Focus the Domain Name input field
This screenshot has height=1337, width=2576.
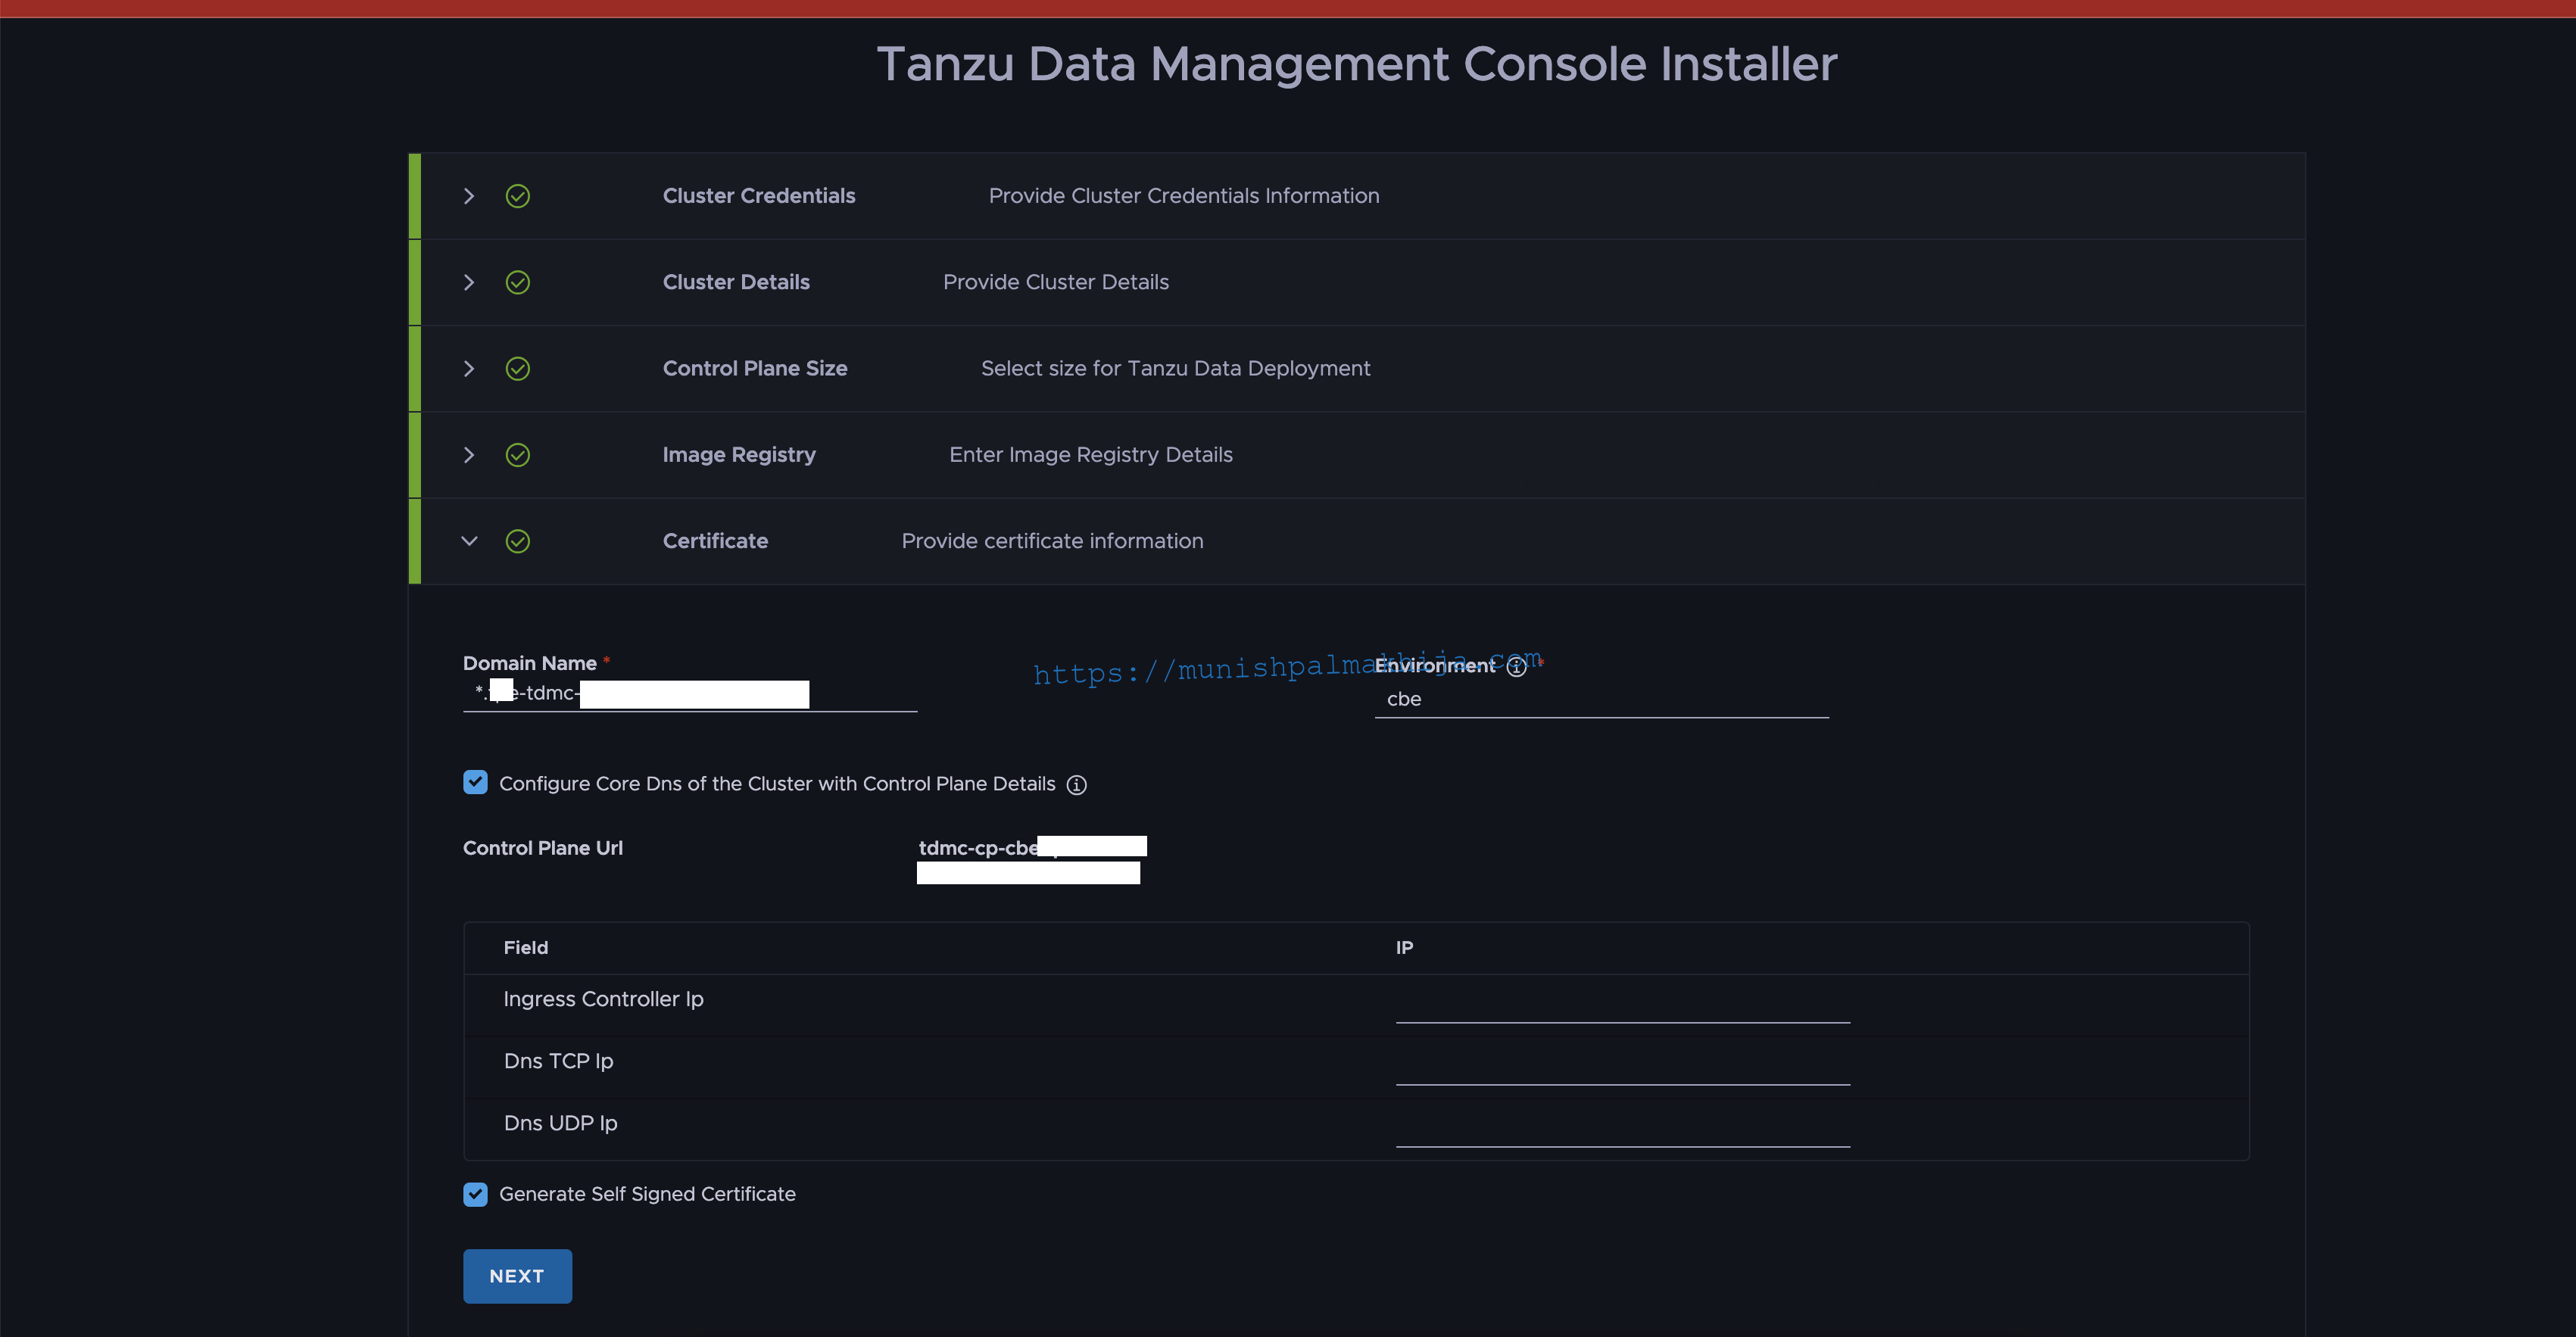point(690,693)
